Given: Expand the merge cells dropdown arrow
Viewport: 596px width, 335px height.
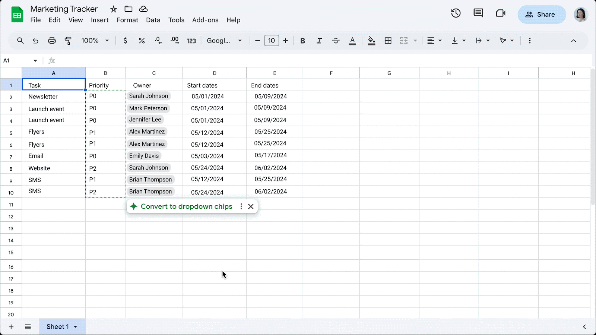Looking at the screenshot, I should click(x=415, y=41).
